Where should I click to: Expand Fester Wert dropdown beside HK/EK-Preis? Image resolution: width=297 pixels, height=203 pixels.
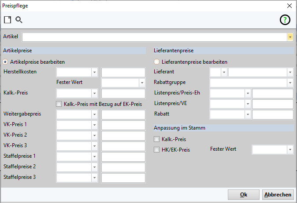point(290,150)
